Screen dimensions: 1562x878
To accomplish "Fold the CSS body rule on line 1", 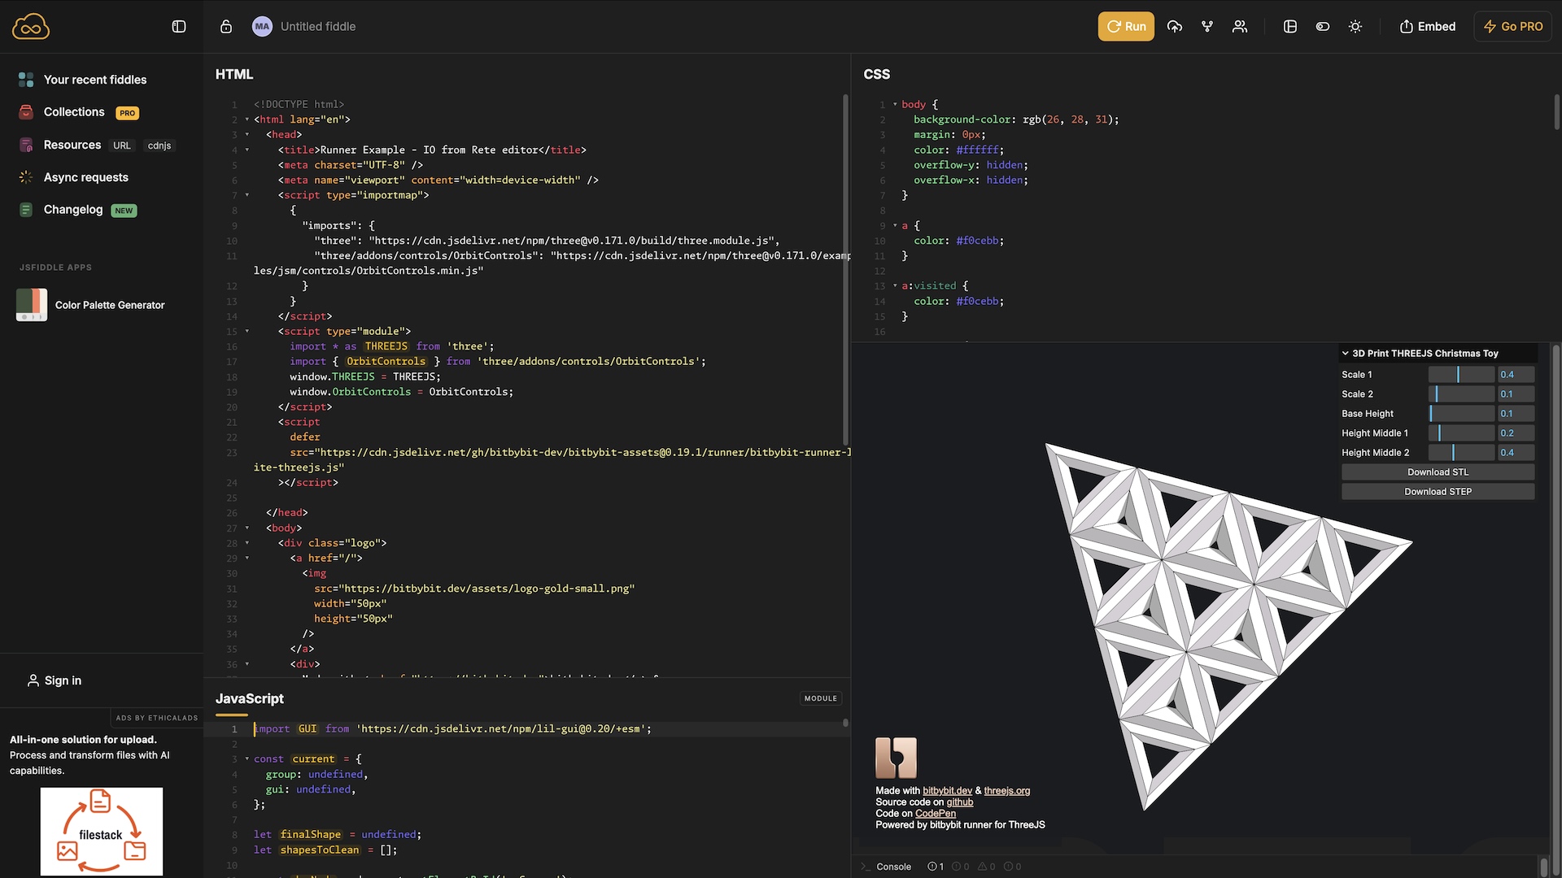I will (895, 104).
